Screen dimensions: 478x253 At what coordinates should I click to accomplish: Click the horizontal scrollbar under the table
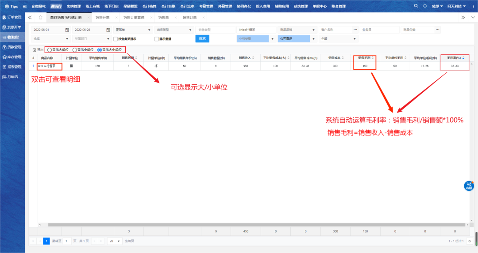(248, 225)
